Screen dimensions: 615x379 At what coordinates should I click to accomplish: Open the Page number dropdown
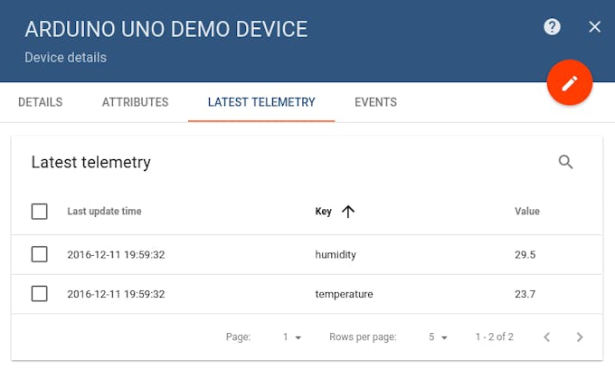pyautogui.click(x=291, y=337)
